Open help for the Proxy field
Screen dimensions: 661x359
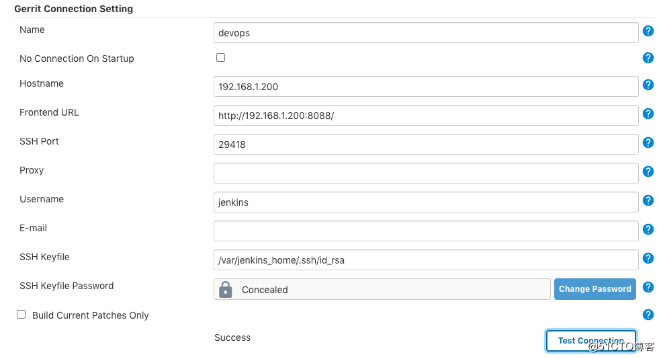(648, 171)
